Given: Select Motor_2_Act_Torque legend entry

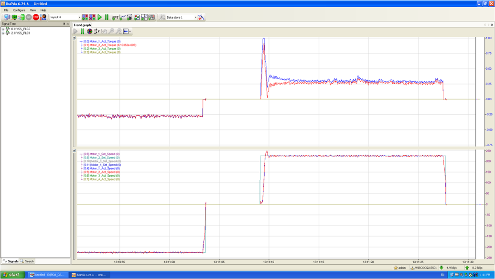Looking at the screenshot, I should pos(110,45).
